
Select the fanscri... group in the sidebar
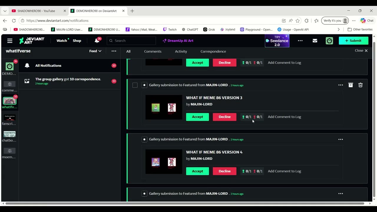tap(9, 117)
